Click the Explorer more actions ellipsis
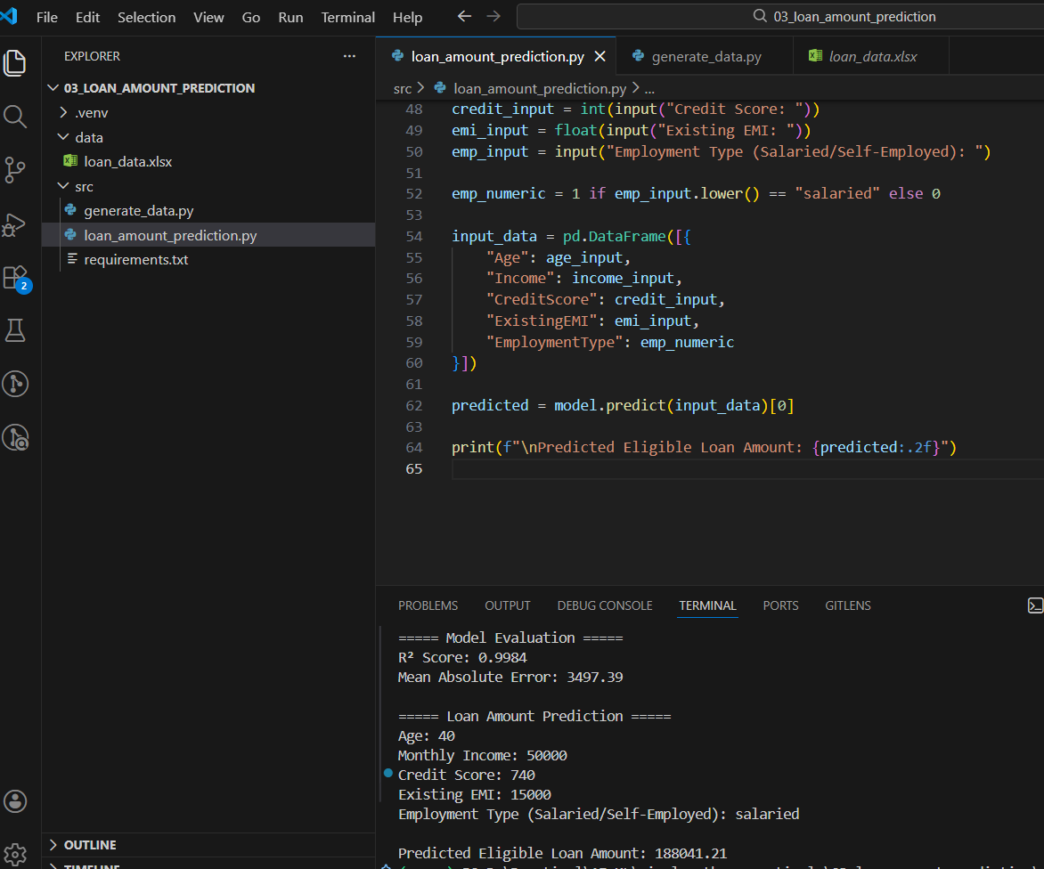The width and height of the screenshot is (1044, 869). [349, 56]
